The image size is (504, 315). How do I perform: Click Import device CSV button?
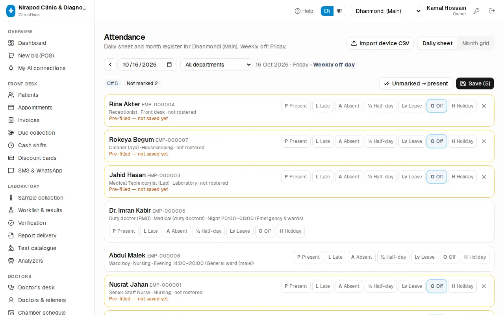tap(380, 43)
